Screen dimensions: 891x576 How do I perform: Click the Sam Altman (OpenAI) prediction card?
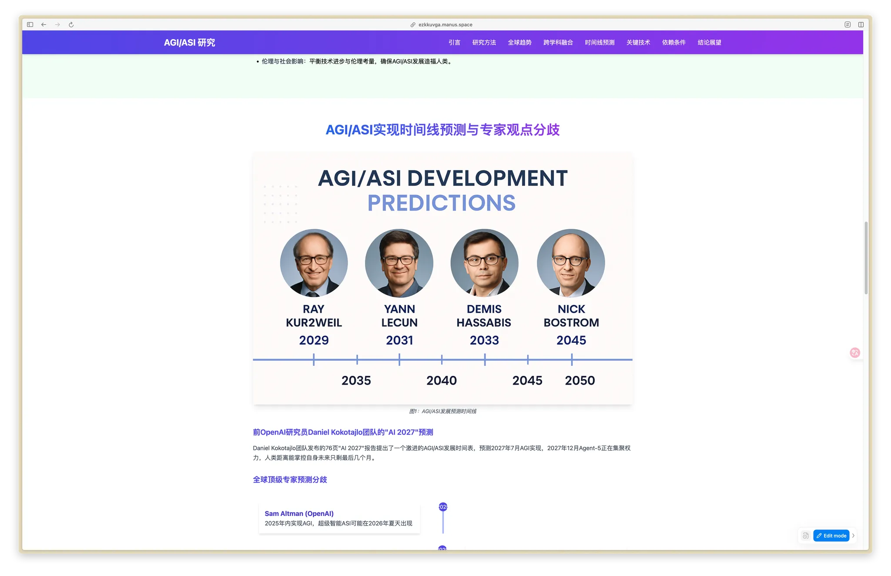point(339,518)
